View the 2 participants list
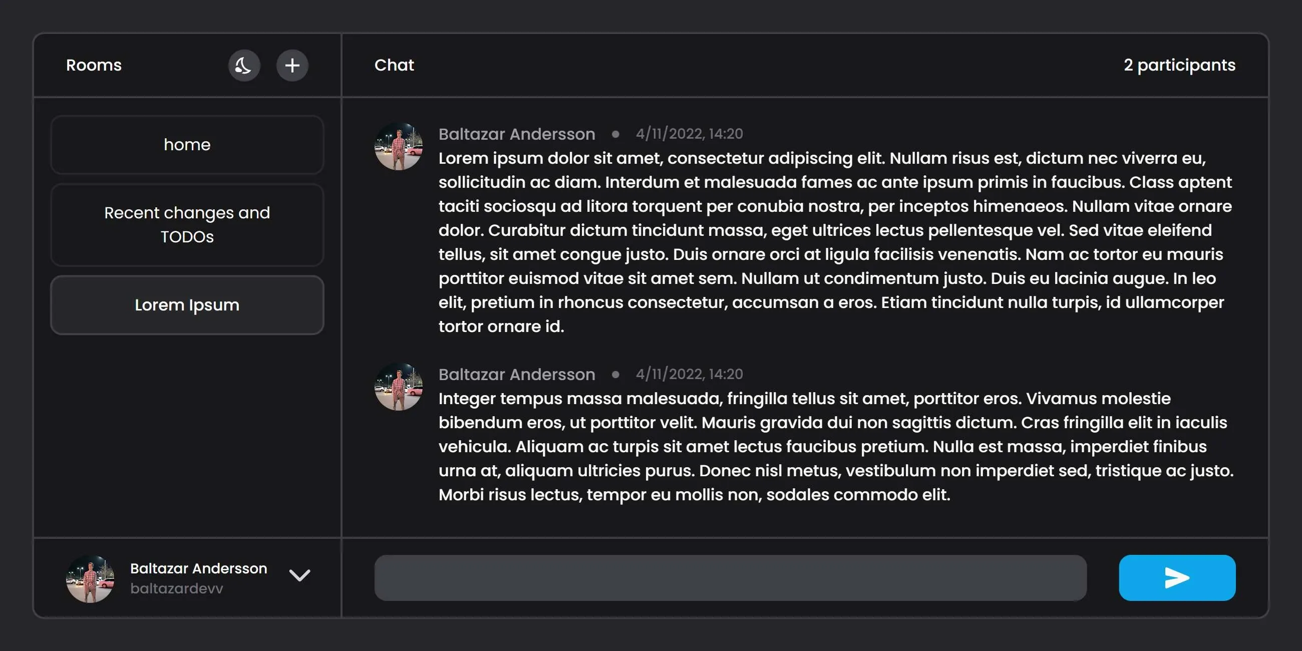The height and width of the screenshot is (651, 1302). [x=1179, y=65]
